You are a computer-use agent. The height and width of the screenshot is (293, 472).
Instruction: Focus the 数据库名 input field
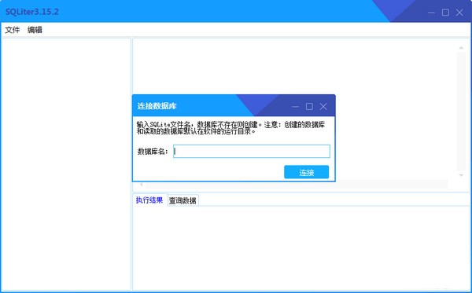[x=252, y=151]
